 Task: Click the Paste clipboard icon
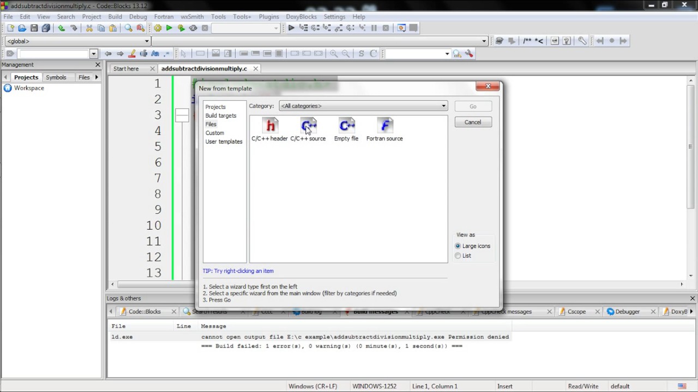[x=113, y=28]
